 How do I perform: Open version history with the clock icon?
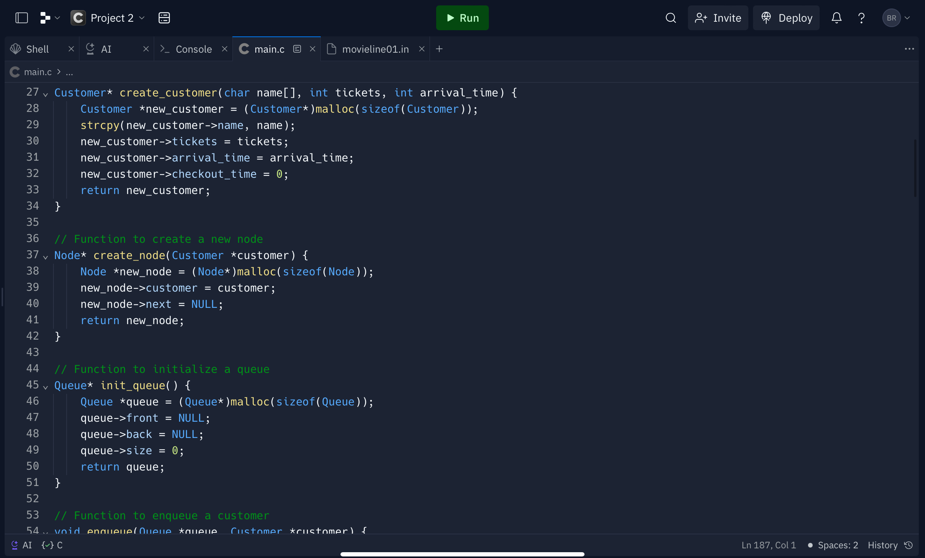(909, 545)
